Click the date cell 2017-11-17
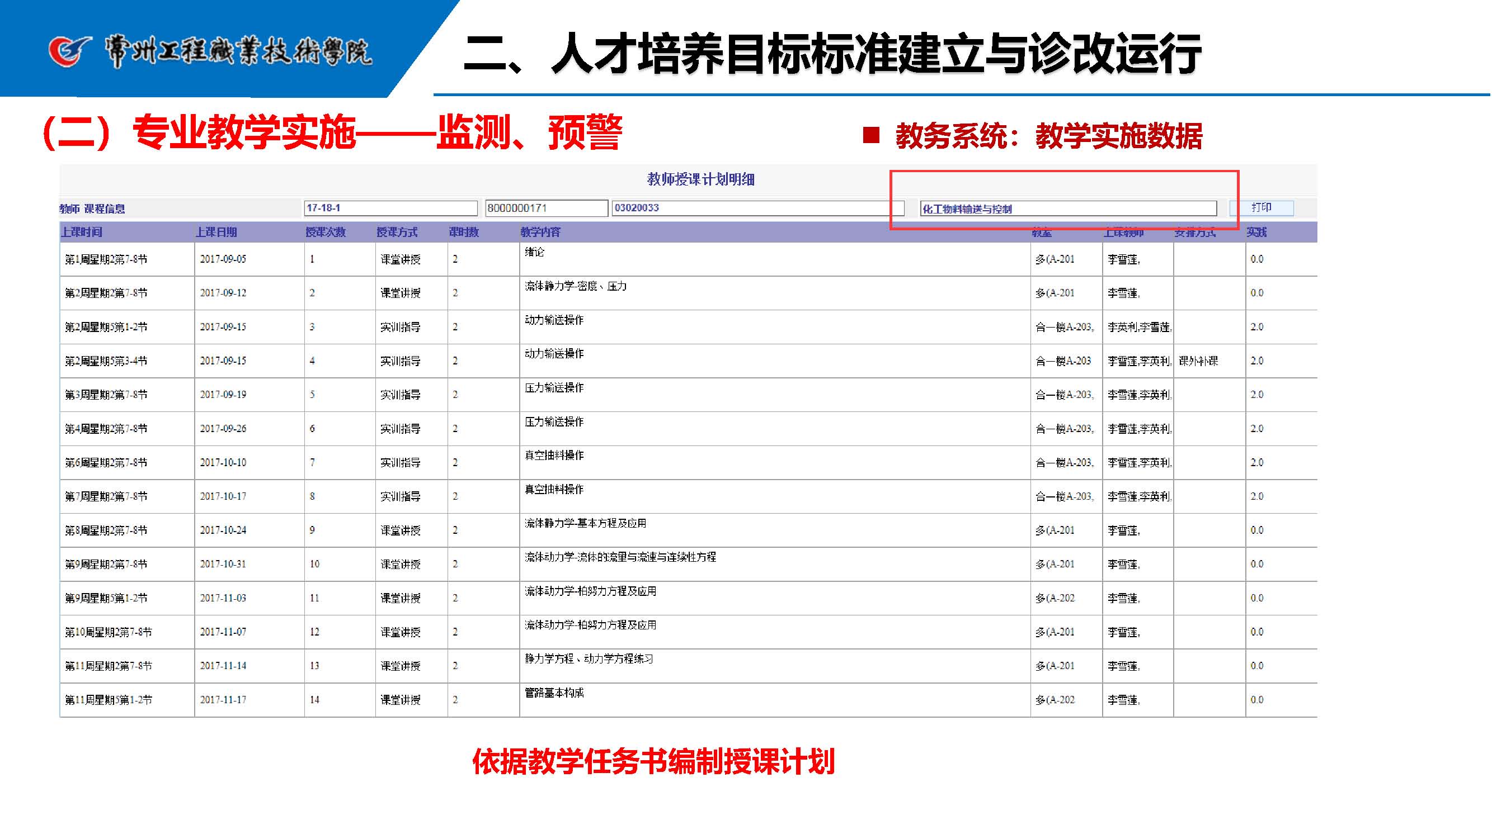The height and width of the screenshot is (839, 1492). pos(223,700)
